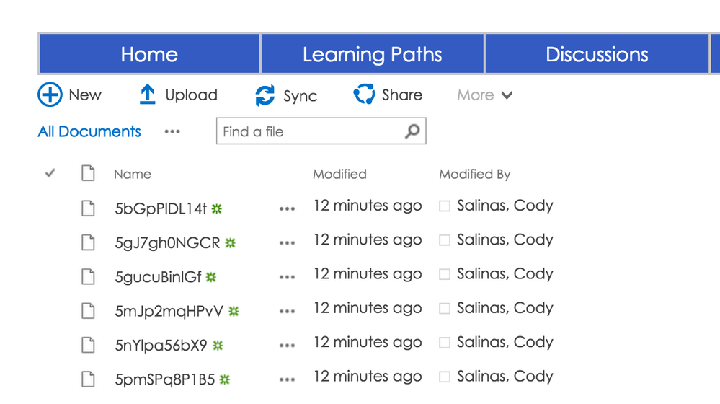Viewport: 720px width, 404px height.
Task: Sort by the Modified column header
Action: coord(339,174)
